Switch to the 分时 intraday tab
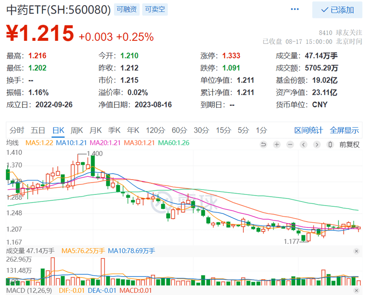Viewport: 365px width, 295px height. pyautogui.click(x=17, y=130)
